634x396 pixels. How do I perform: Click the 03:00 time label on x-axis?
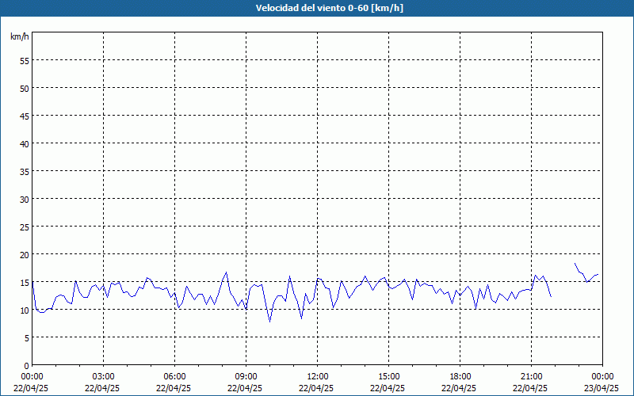[104, 377]
